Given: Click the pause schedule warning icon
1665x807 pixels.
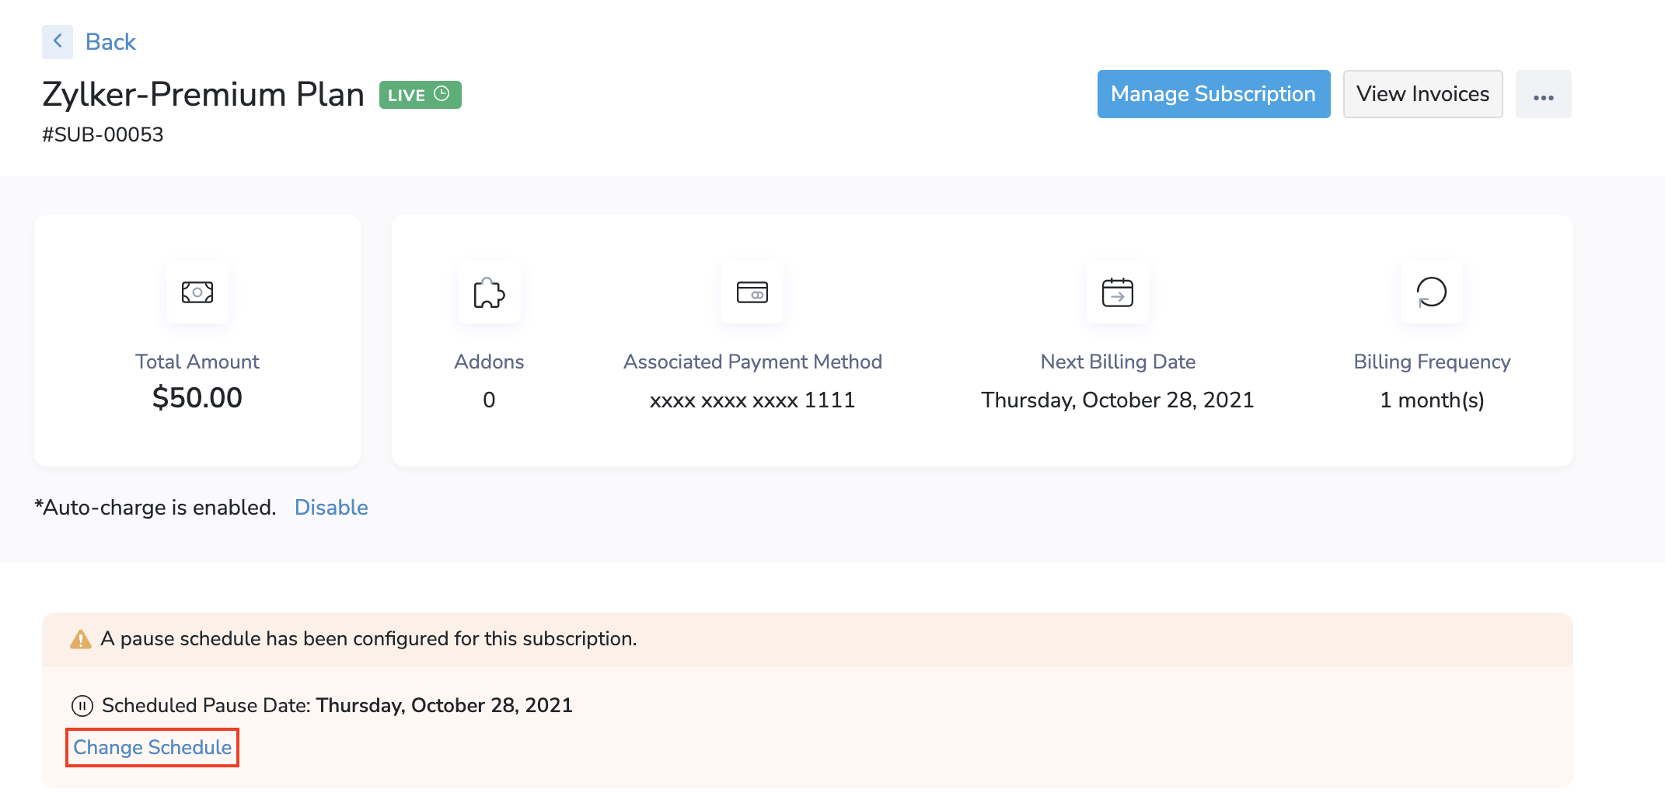Looking at the screenshot, I should (x=81, y=639).
